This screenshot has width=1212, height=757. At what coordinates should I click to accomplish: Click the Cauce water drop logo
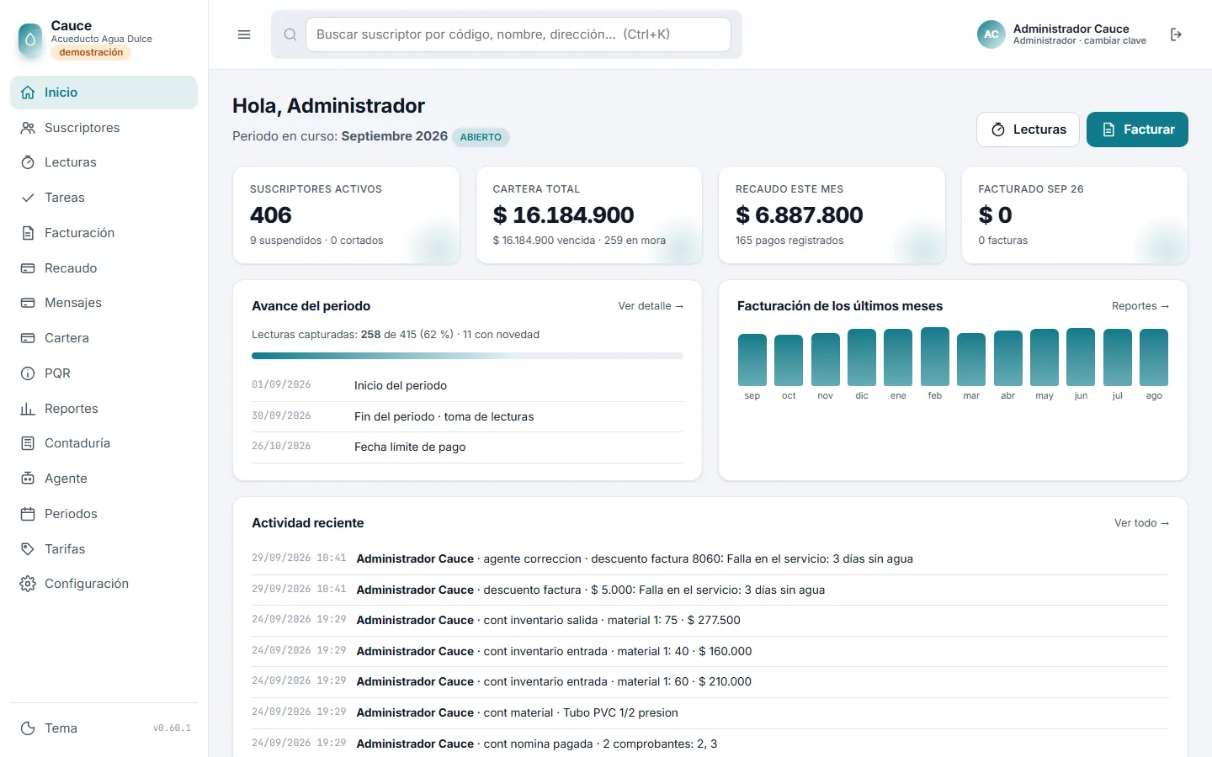pyautogui.click(x=30, y=39)
